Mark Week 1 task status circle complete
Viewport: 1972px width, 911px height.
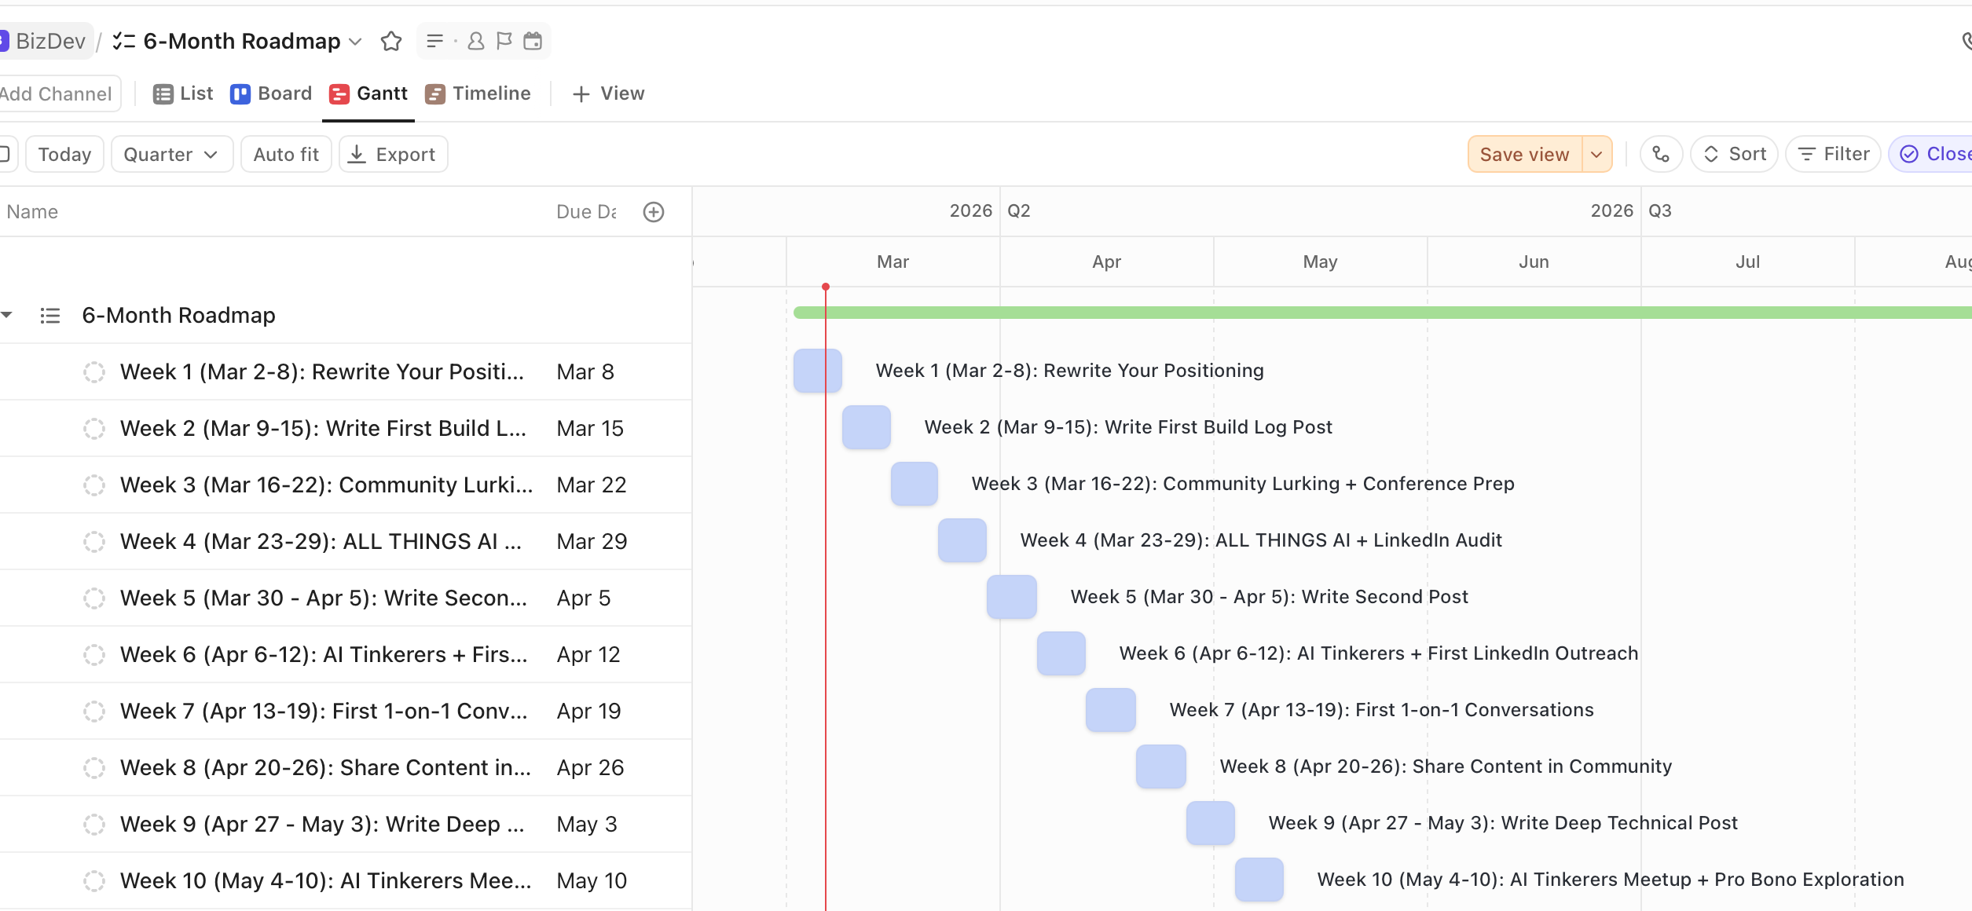click(94, 372)
